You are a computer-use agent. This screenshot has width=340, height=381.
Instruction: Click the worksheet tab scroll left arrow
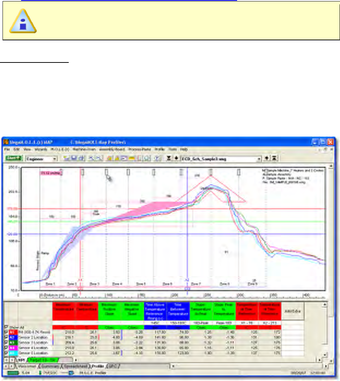pyautogui.click(x=7, y=366)
